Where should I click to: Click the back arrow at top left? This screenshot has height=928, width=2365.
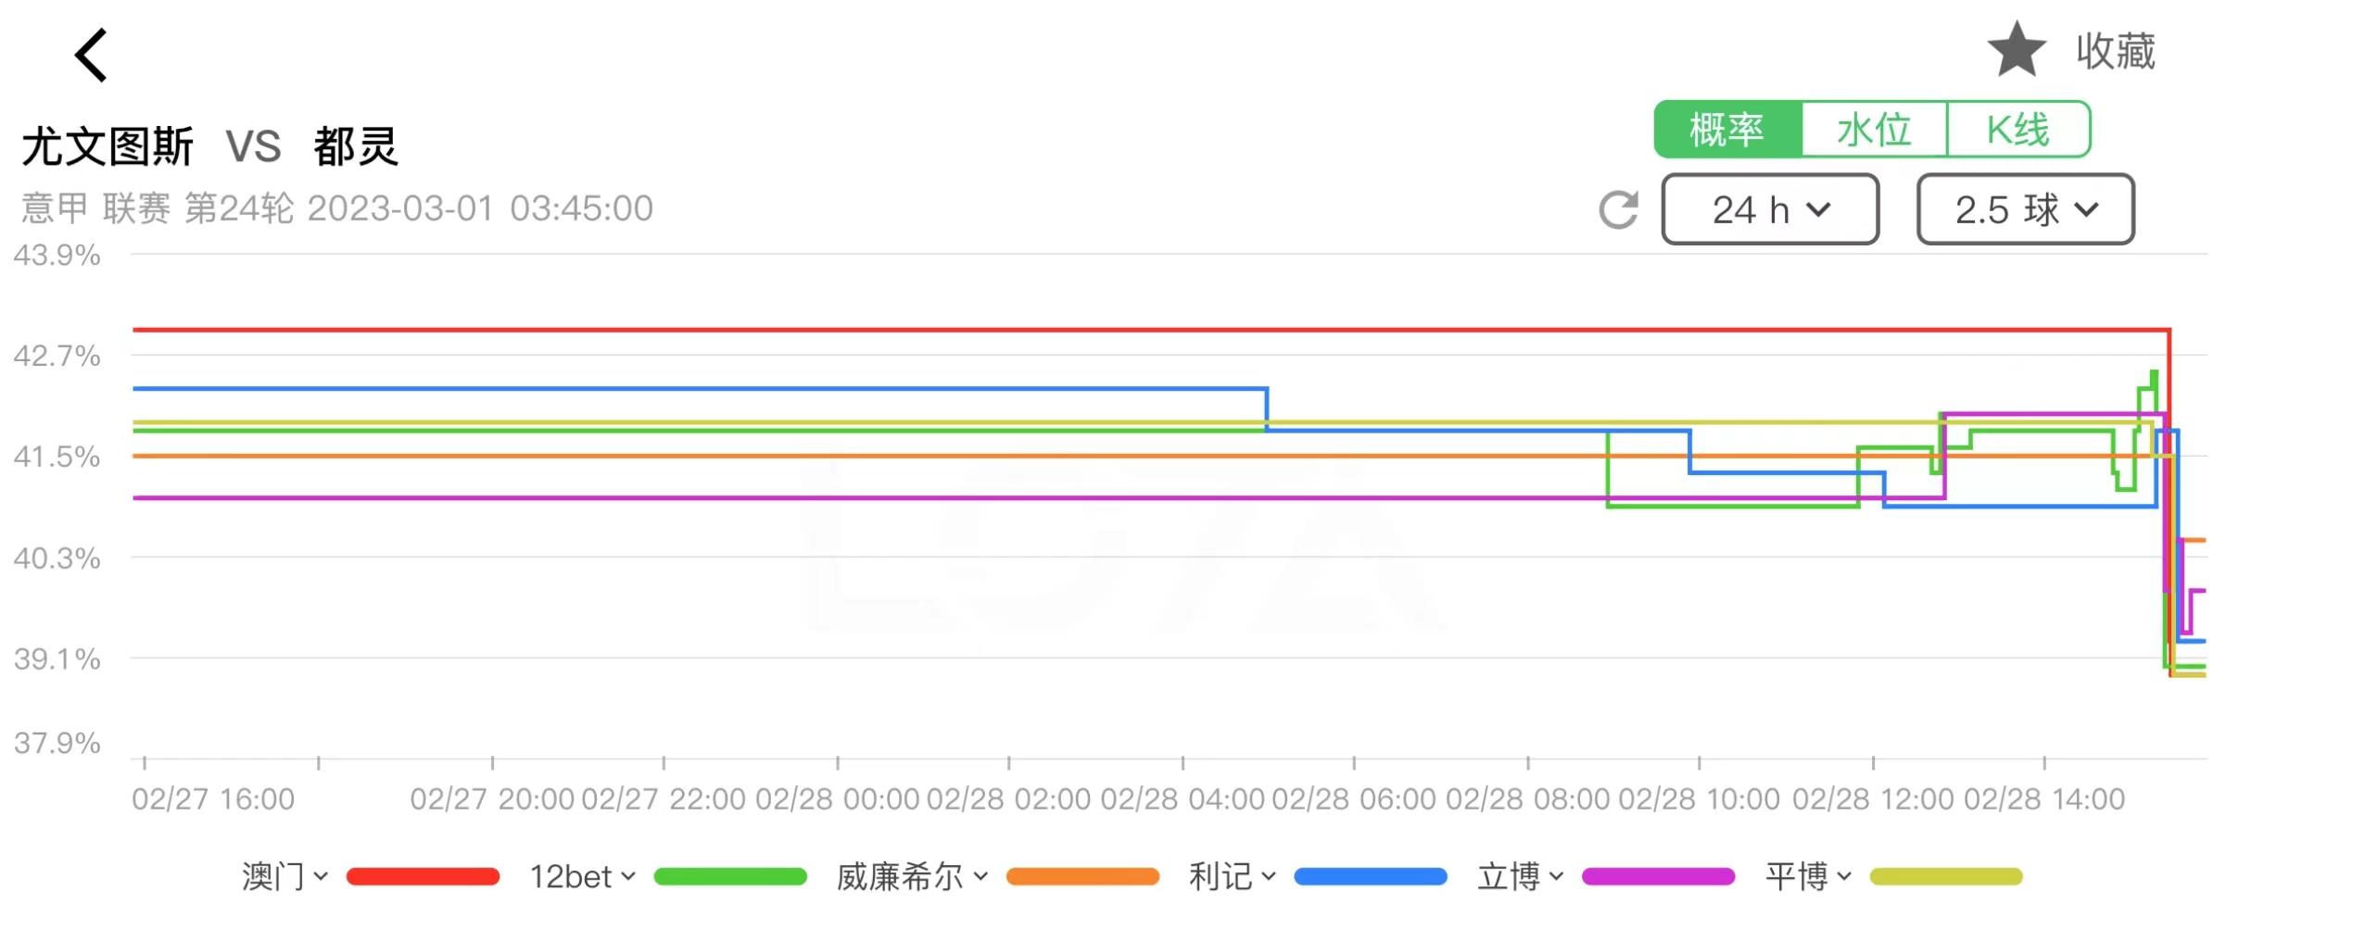(88, 56)
